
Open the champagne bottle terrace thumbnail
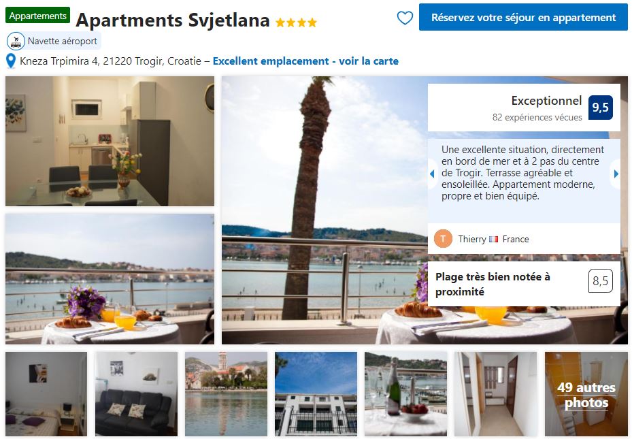tap(406, 394)
